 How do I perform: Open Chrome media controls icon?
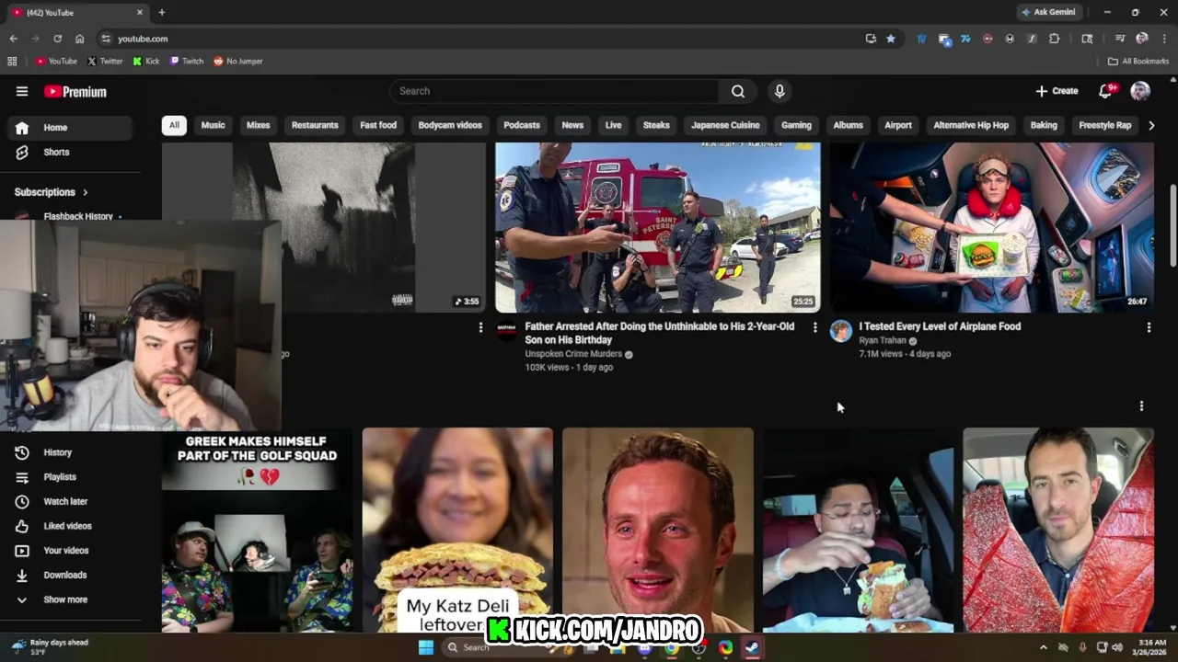point(1120,39)
